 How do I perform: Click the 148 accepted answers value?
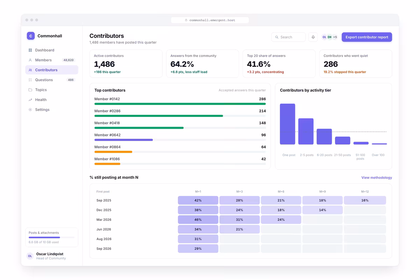[x=262, y=123]
